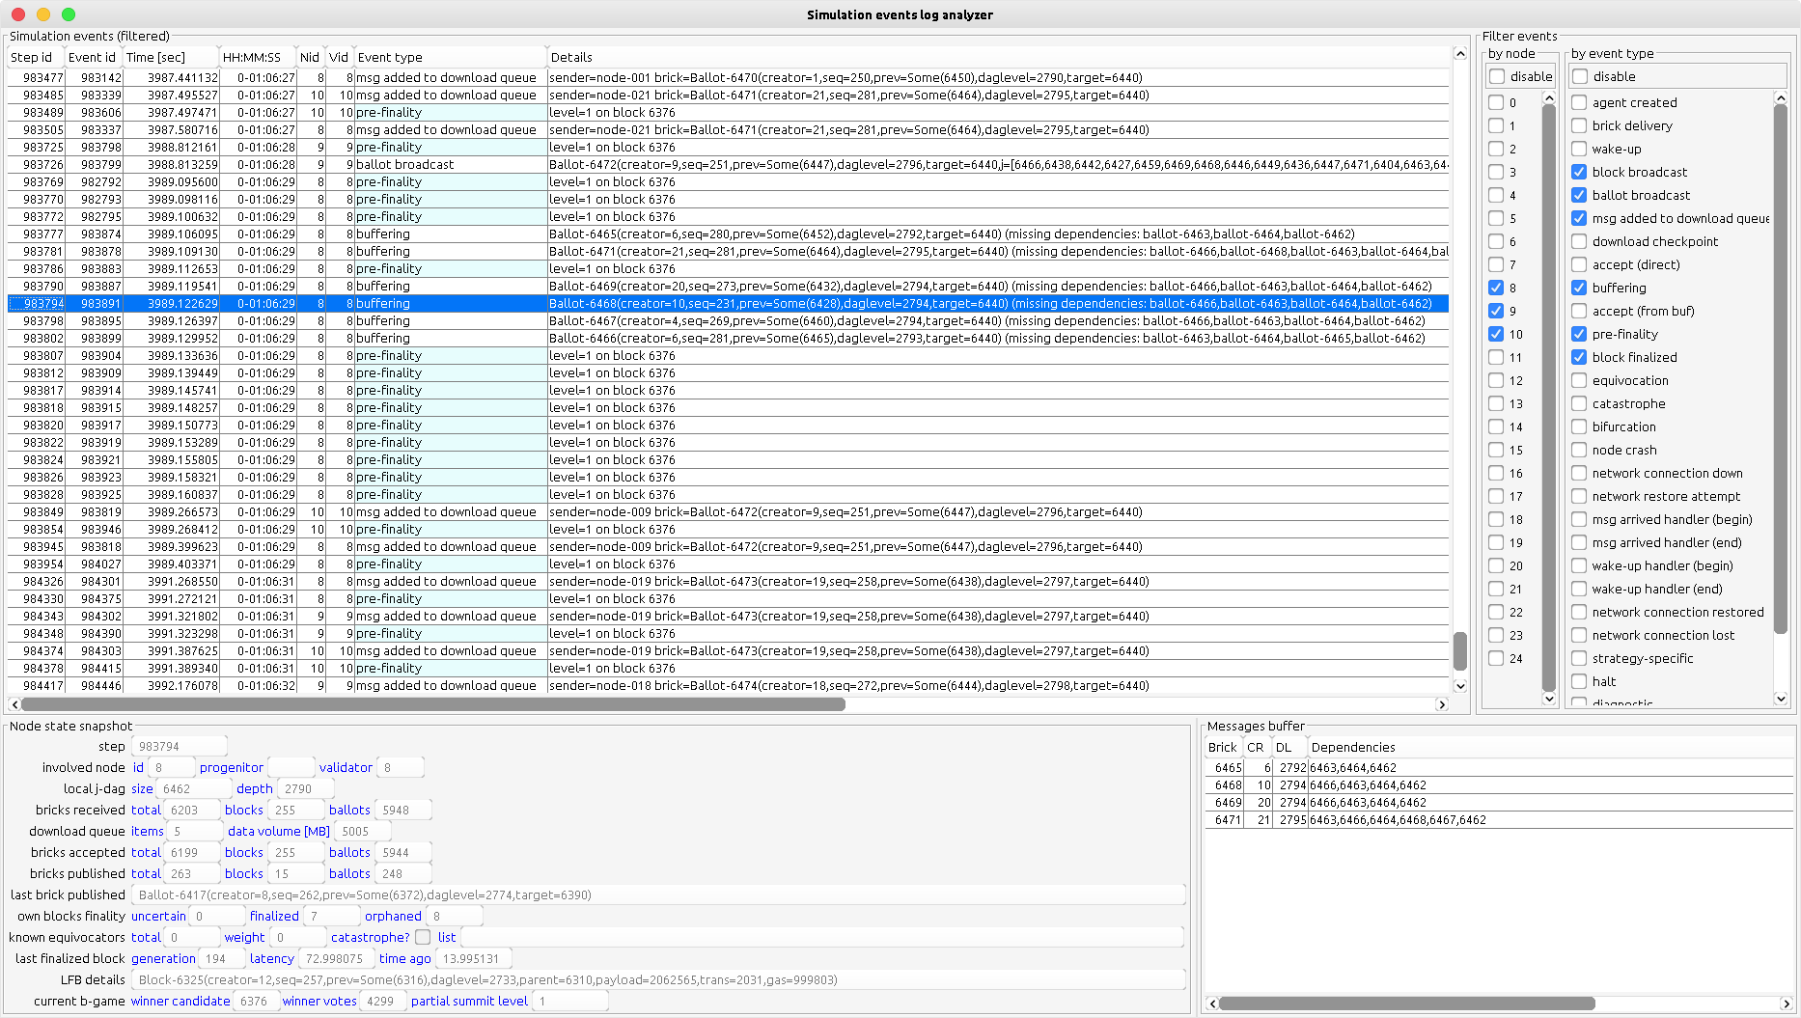Uncheck the 'ballot broadcast' event filter

pos(1579,195)
